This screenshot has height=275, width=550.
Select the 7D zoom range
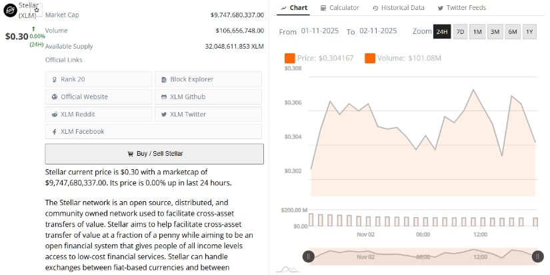[x=460, y=32]
